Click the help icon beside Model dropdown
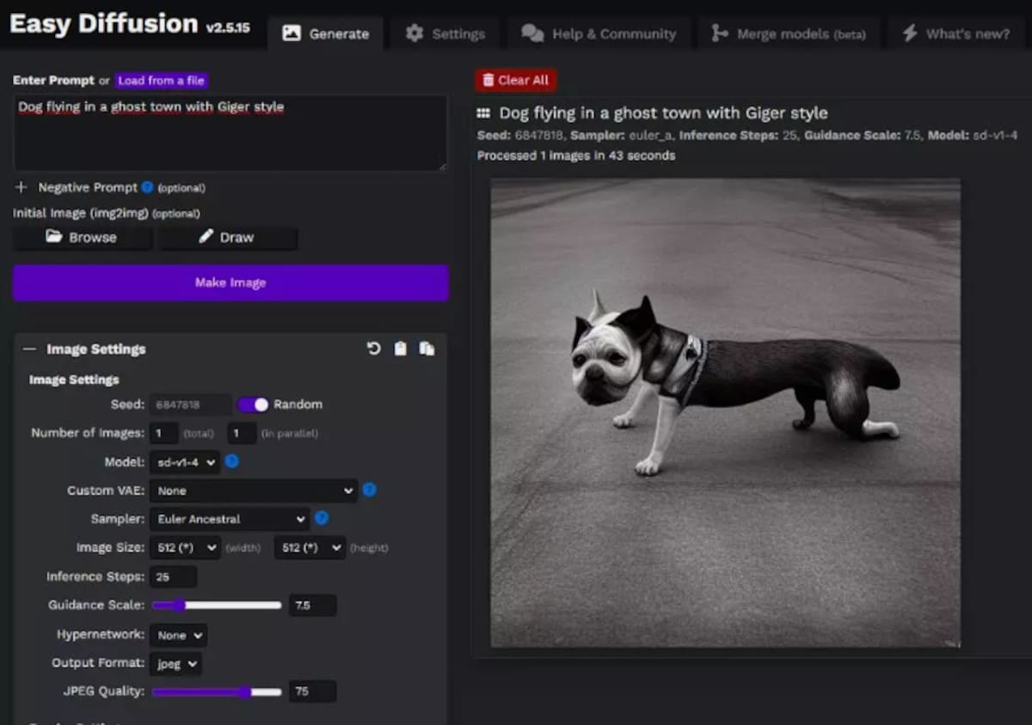 coord(231,461)
